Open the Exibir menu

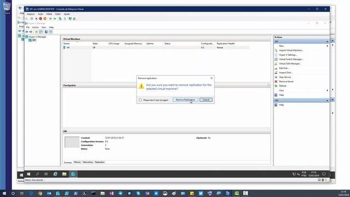click(58, 14)
